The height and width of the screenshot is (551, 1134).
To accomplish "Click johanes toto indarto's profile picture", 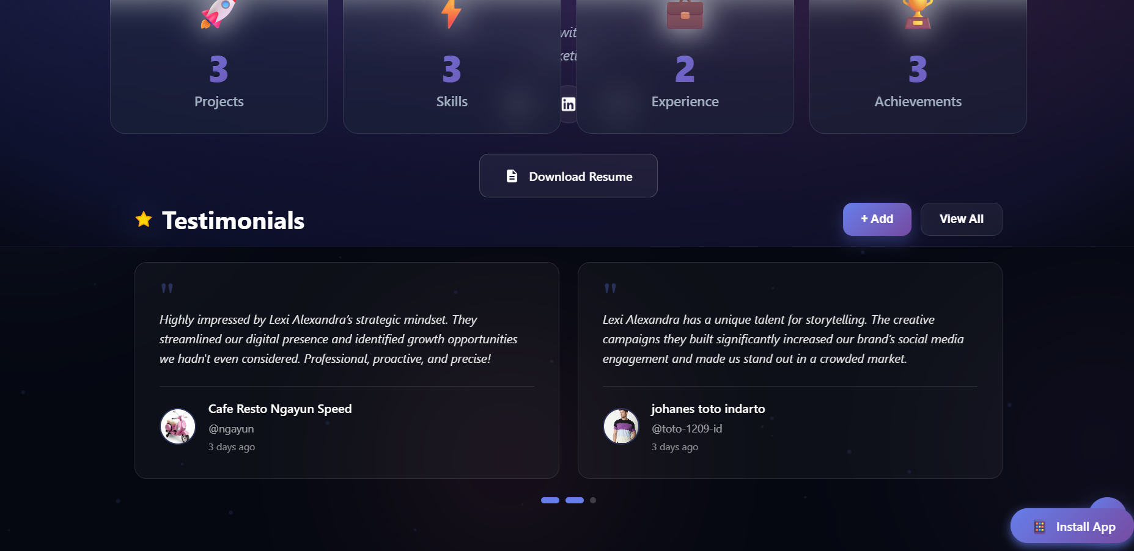I will pyautogui.click(x=620, y=426).
